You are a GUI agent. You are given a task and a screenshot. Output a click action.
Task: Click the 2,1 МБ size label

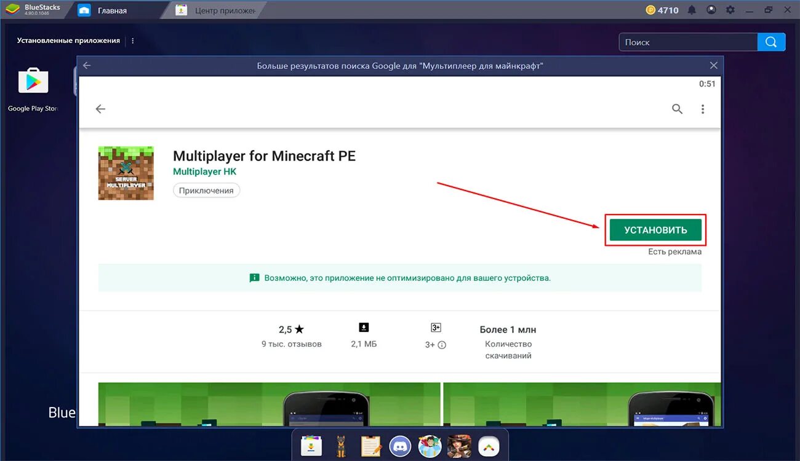tap(364, 344)
